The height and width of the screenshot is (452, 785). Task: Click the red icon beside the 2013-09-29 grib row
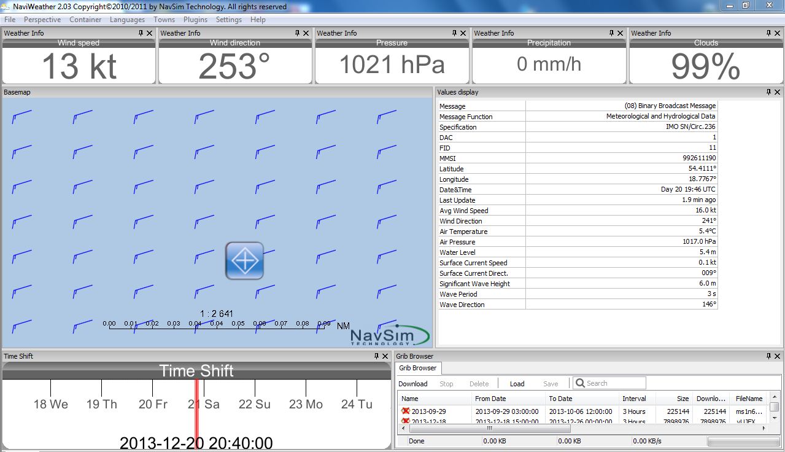[x=406, y=411]
